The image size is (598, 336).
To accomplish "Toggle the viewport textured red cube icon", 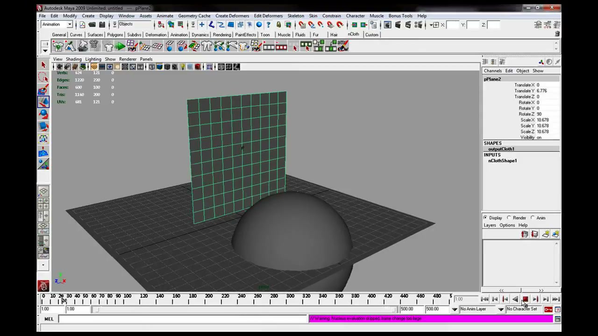I will tap(198, 67).
